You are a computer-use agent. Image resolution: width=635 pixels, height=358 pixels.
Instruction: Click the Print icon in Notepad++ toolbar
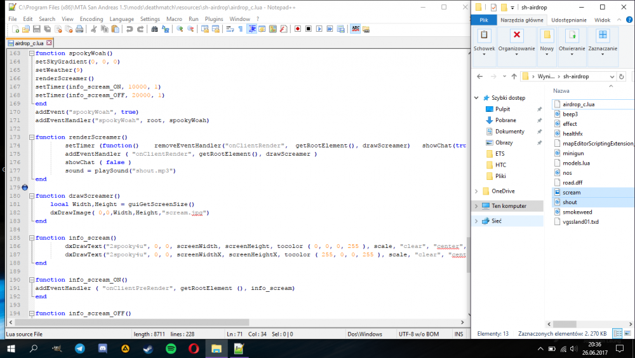79,29
